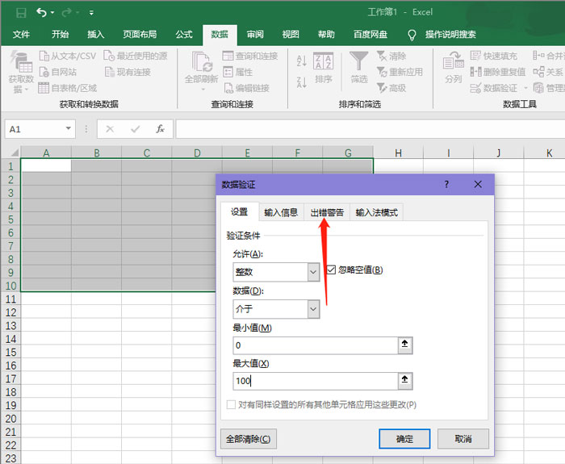Click into the 最小值 input field
565x464 pixels.
point(315,345)
